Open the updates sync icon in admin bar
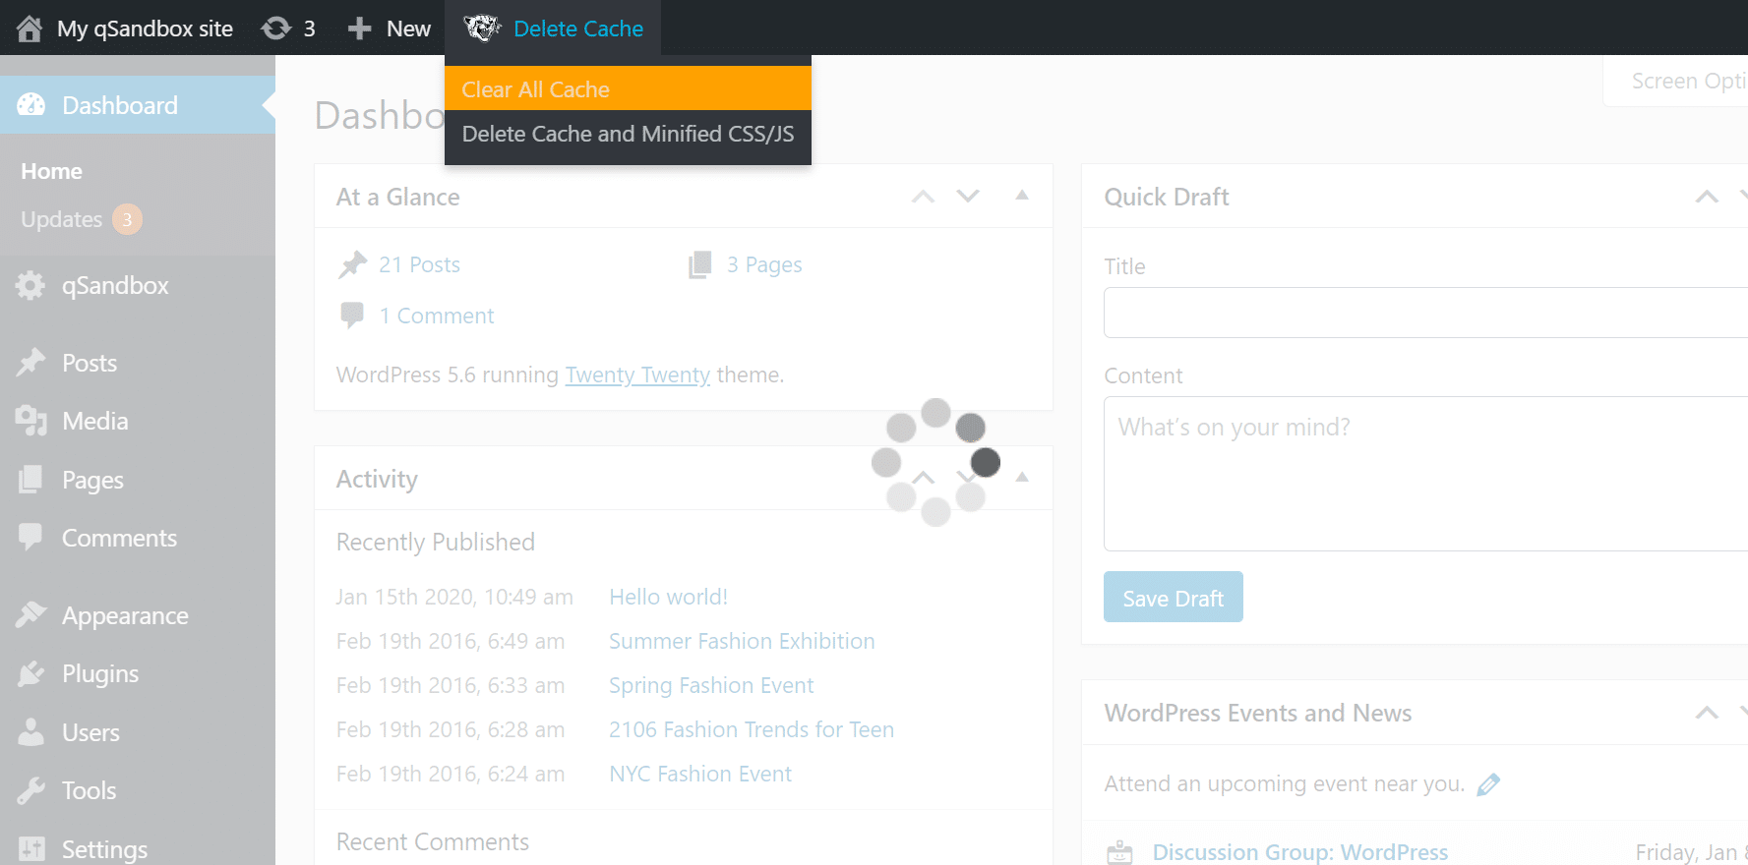1748x865 pixels. pyautogui.click(x=276, y=29)
